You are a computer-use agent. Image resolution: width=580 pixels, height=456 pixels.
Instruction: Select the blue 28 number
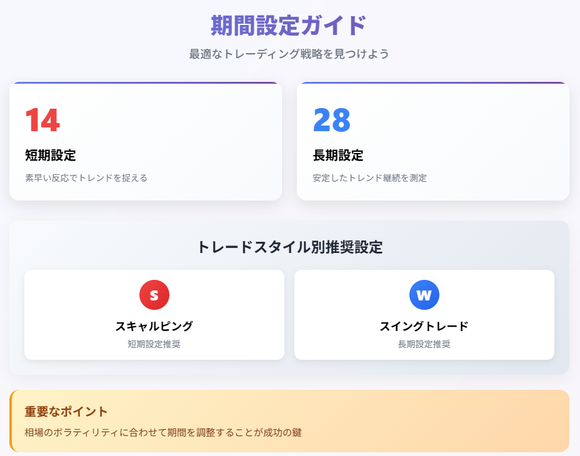331,120
